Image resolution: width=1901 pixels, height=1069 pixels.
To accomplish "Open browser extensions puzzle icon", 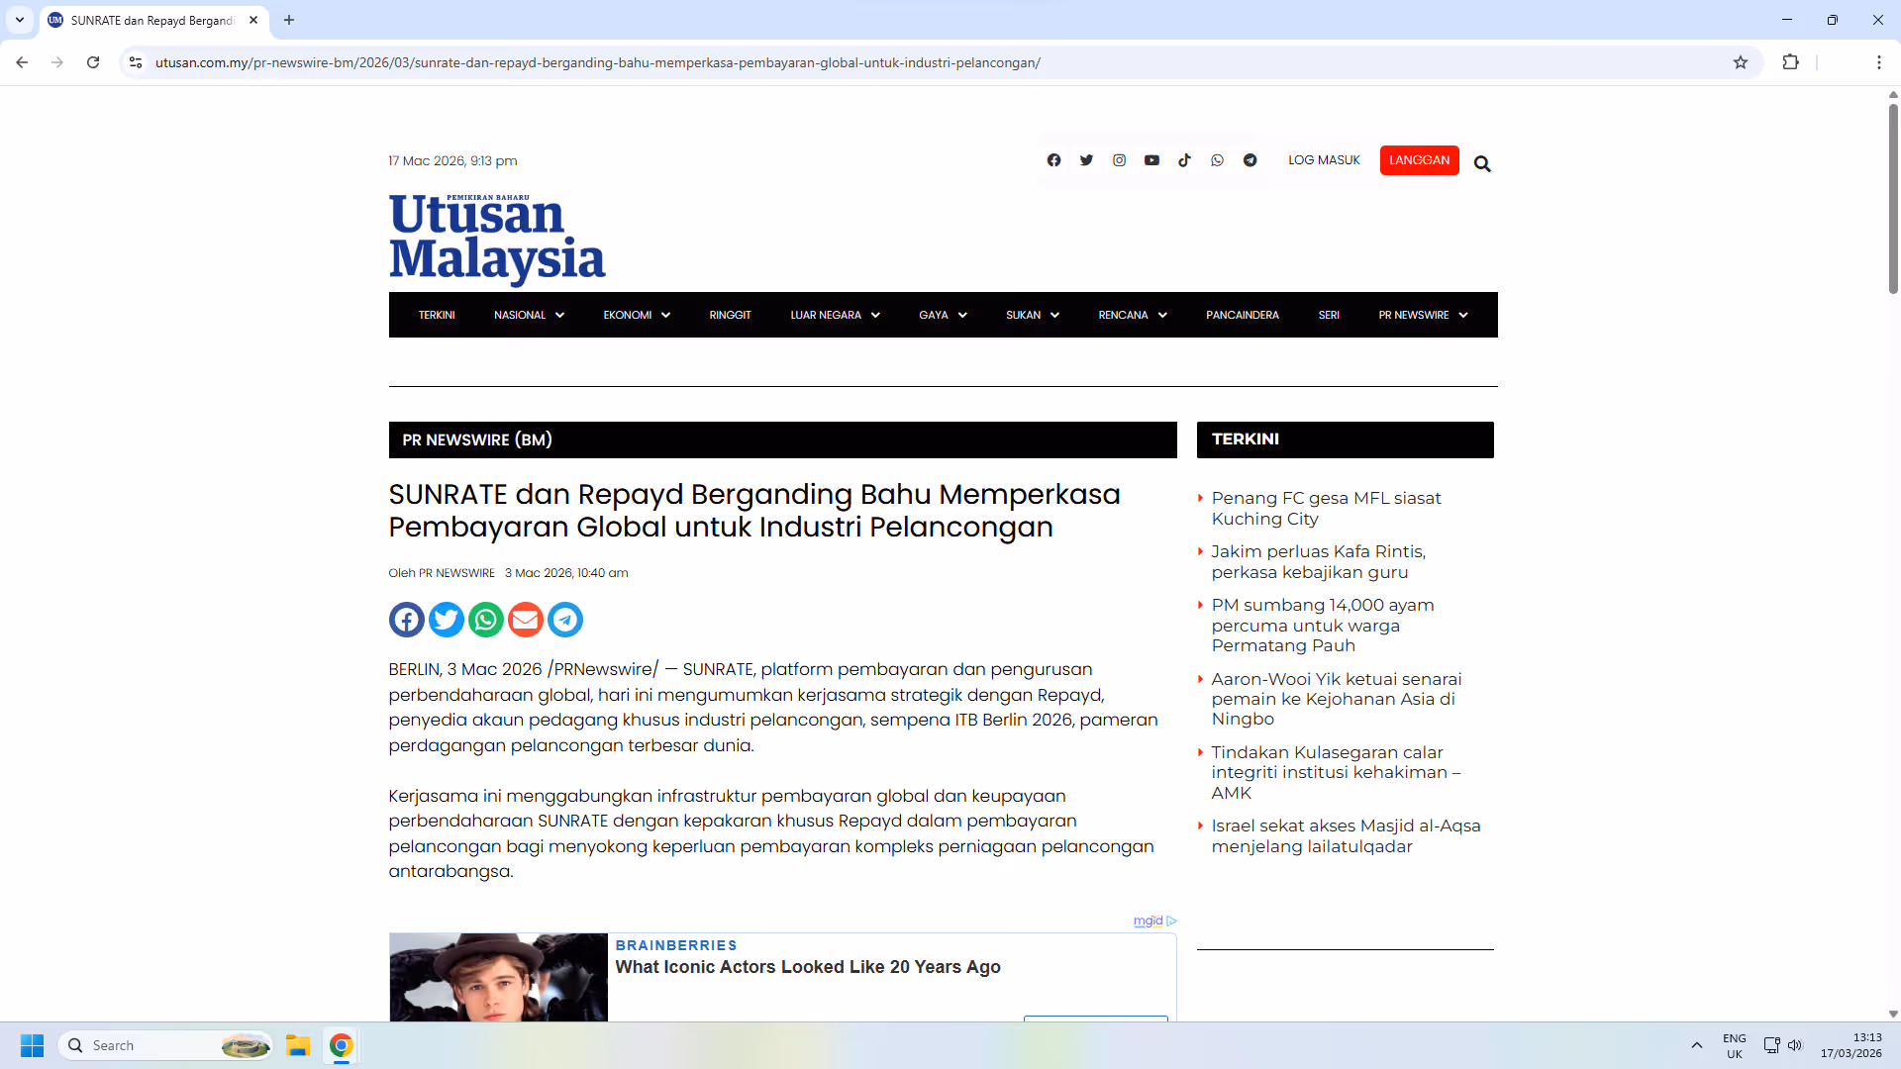I will 1790,62.
